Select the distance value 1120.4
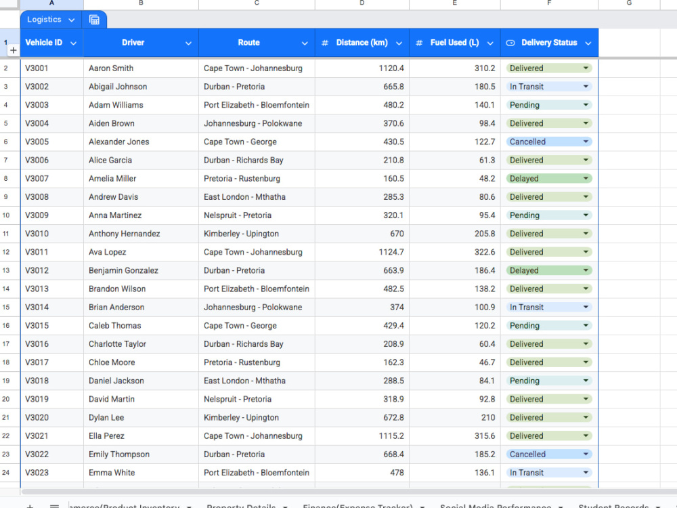 tap(362, 68)
